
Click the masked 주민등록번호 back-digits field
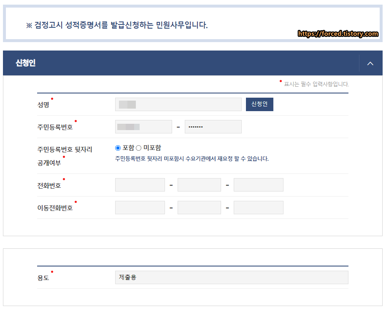pyautogui.click(x=213, y=127)
